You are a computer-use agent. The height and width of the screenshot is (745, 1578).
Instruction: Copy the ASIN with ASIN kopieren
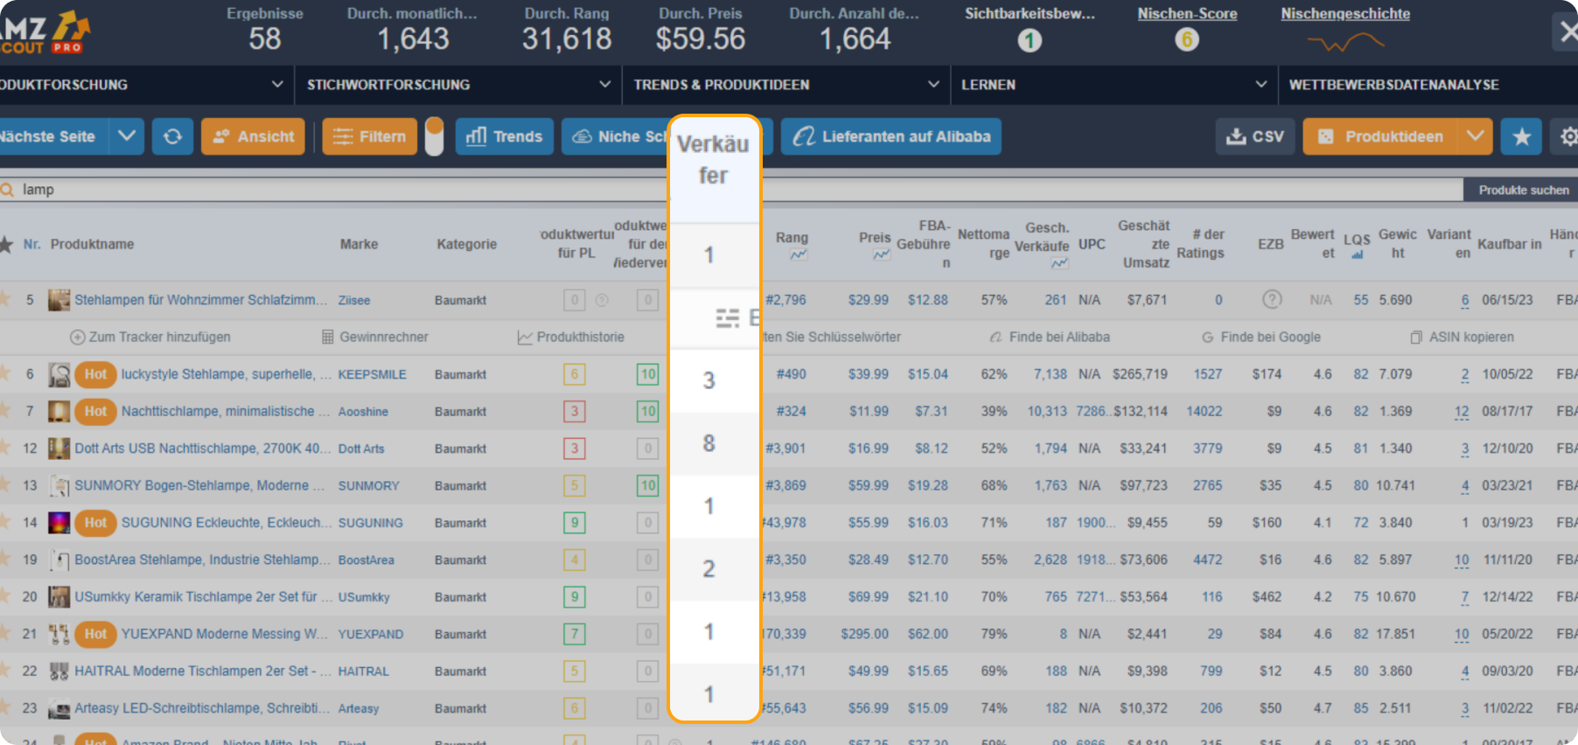1462,337
